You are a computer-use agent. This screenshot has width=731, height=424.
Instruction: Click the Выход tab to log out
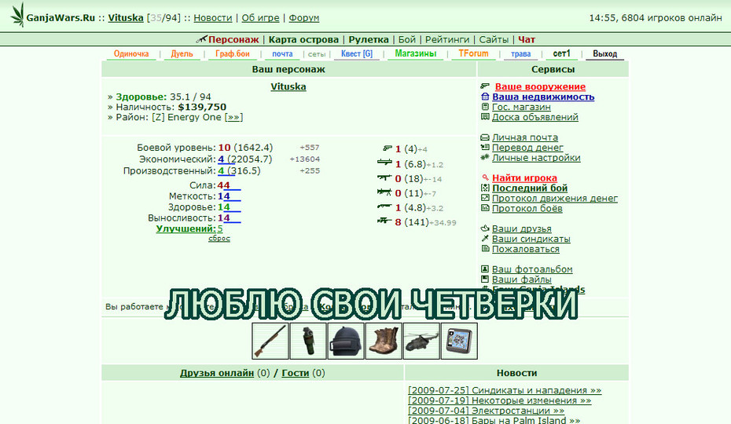click(x=604, y=53)
